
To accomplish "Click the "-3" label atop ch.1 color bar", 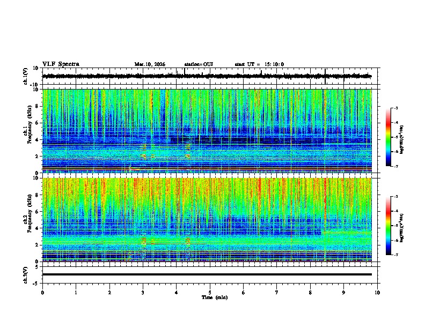I will pos(396,108).
